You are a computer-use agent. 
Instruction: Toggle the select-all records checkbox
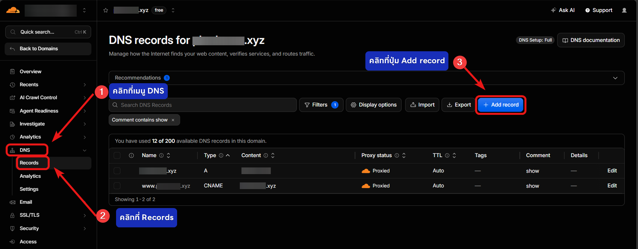pos(117,155)
